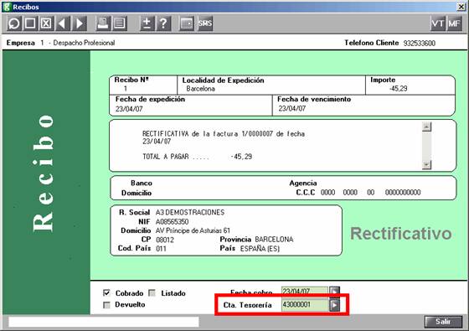Click the TOTAL A PAGAR line
469x331 pixels.
[x=197, y=157]
